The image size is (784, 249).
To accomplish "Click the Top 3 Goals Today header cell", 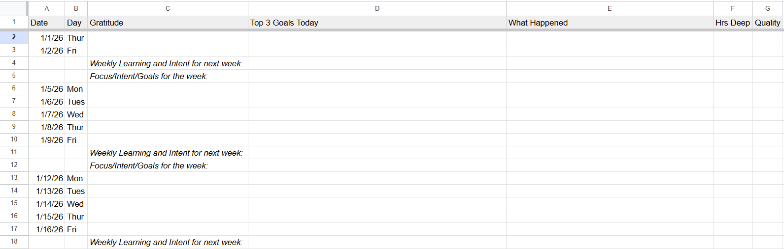I will (x=377, y=23).
